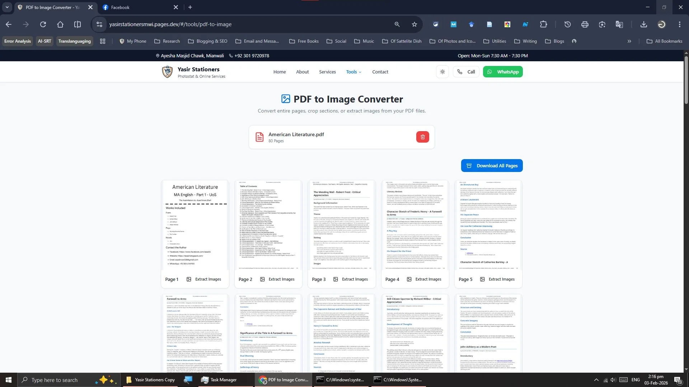Open the Page 2 table of contents thumbnail
Screen dimensions: 689x387
268,226
